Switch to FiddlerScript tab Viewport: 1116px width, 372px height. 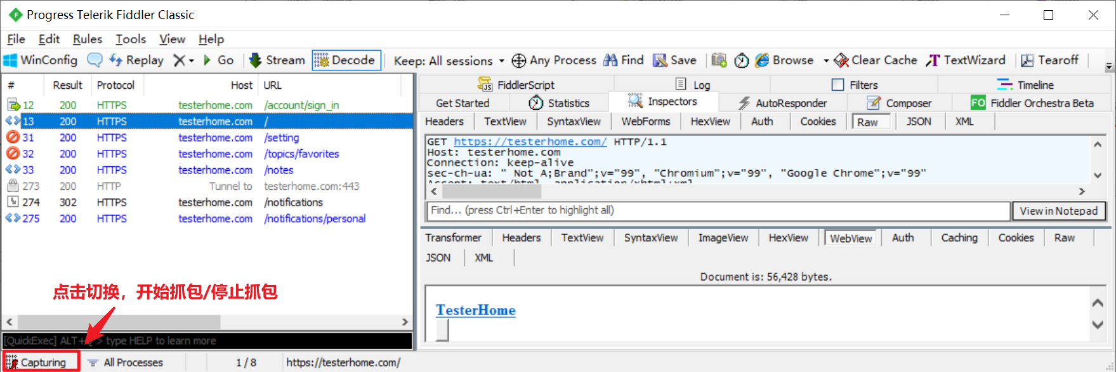pyautogui.click(x=516, y=84)
